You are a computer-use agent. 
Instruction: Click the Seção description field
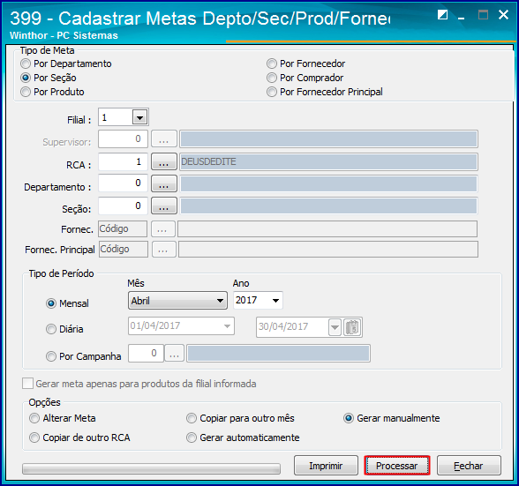(328, 206)
